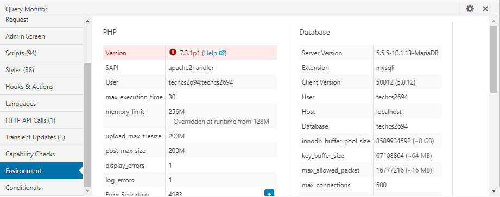Select the PHP section heading
Screen dimensions: 500x197
[110, 32]
